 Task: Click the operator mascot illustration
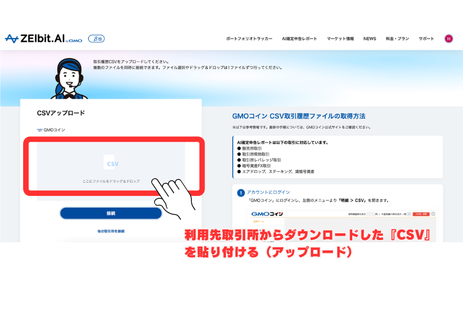pyautogui.click(x=66, y=77)
